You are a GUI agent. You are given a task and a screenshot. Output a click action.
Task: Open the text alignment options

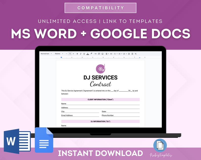pyautogui.click(x=107, y=54)
